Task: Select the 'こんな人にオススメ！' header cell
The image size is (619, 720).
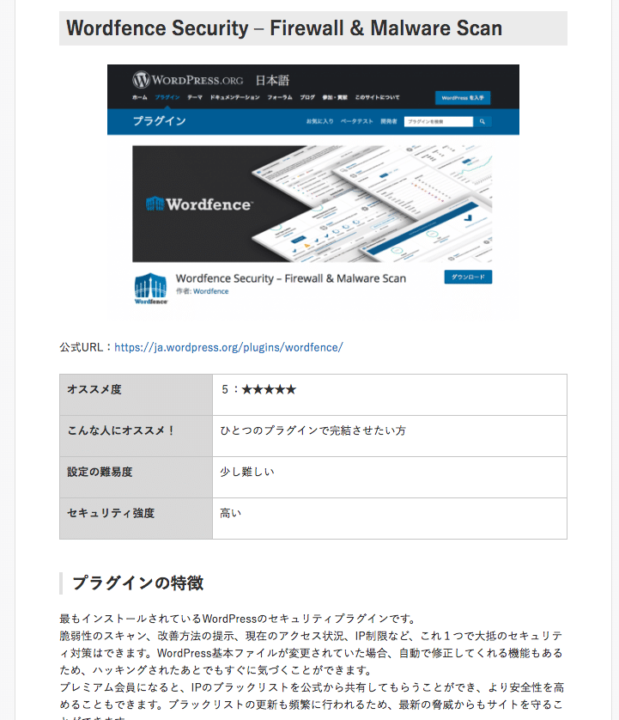Action: pos(136,436)
